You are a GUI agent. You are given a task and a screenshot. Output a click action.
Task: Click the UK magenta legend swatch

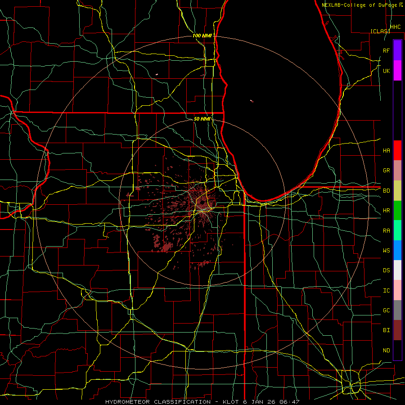click(x=397, y=71)
